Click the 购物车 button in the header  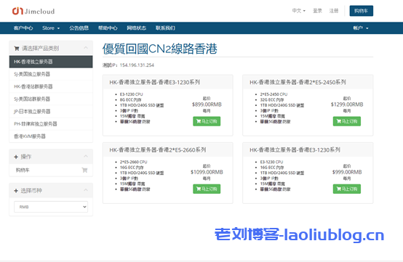361,11
